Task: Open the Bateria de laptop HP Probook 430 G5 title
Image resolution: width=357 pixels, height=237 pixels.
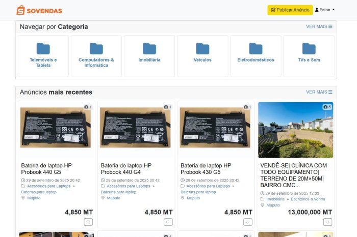Action: [206, 169]
